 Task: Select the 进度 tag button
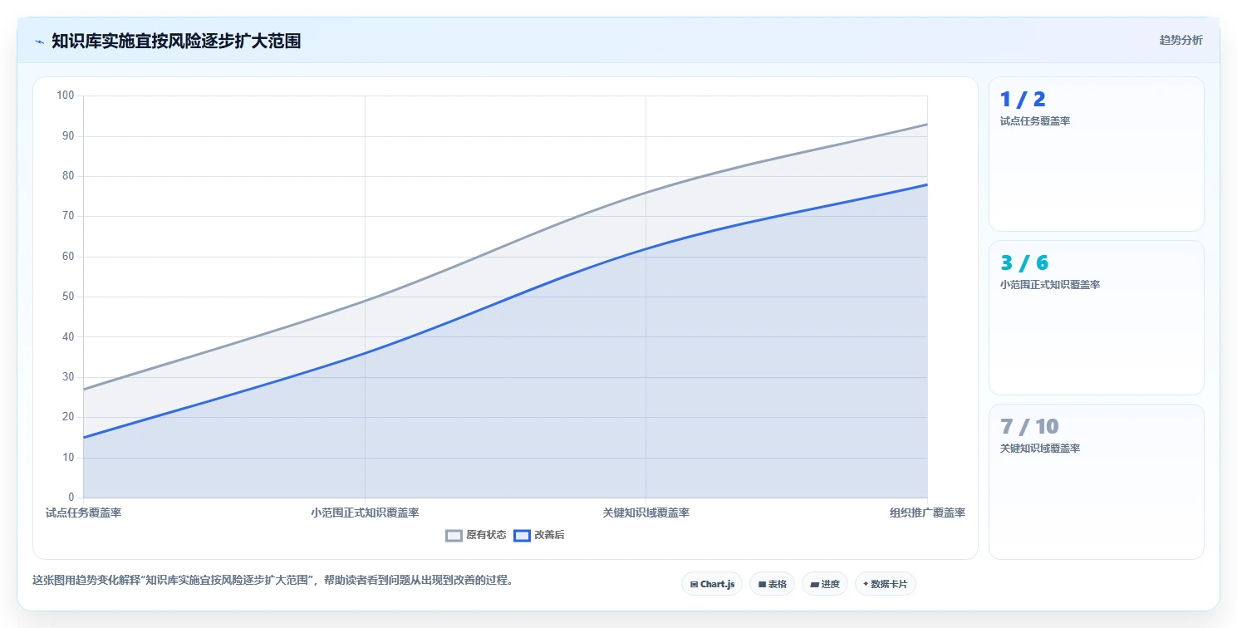825,584
